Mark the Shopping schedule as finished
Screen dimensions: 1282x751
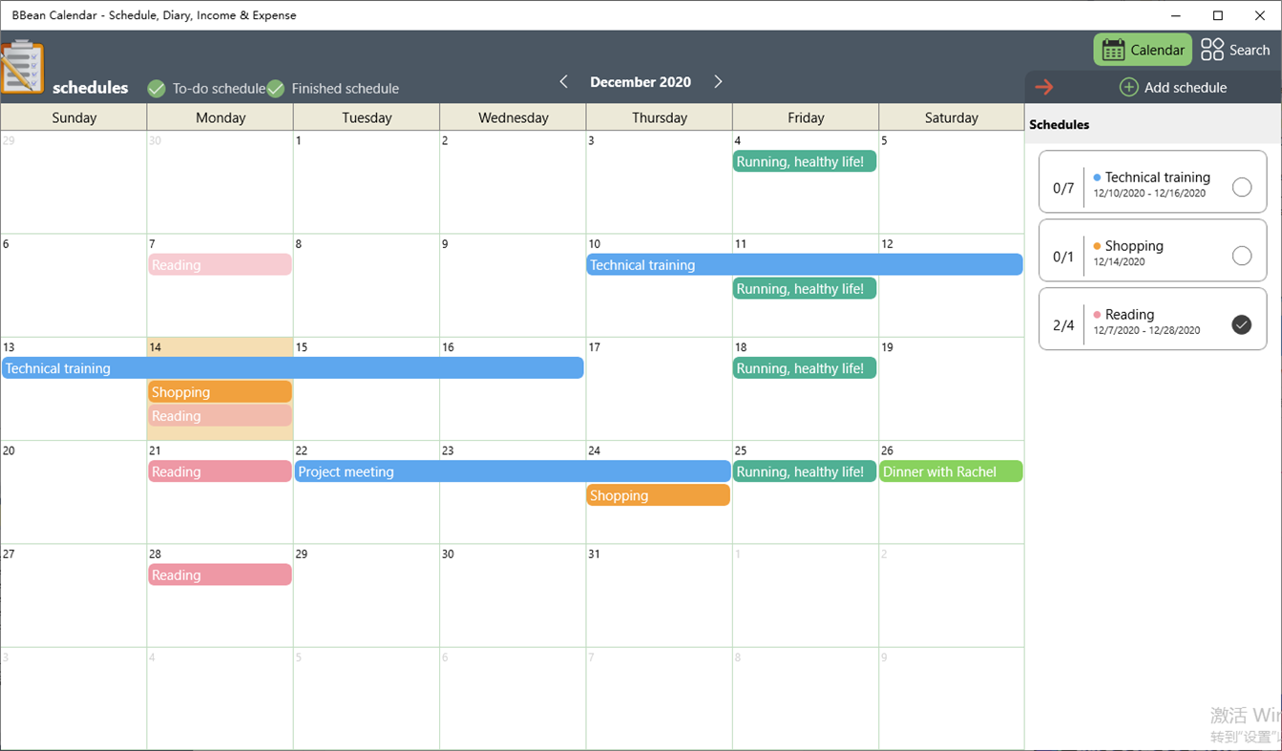(1242, 256)
